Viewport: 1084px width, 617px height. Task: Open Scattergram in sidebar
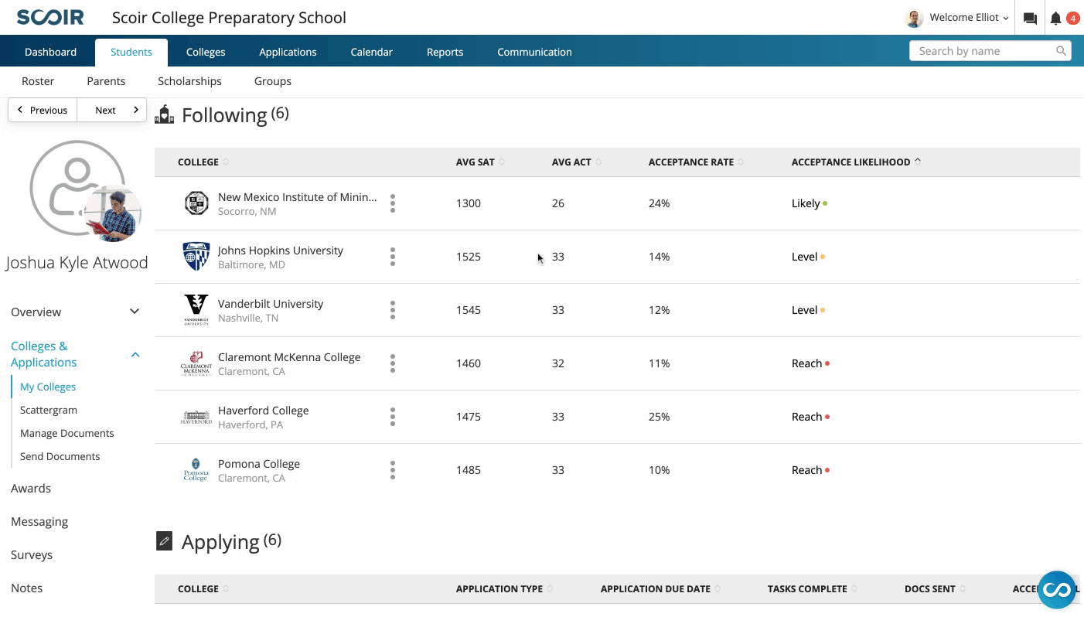click(x=49, y=410)
